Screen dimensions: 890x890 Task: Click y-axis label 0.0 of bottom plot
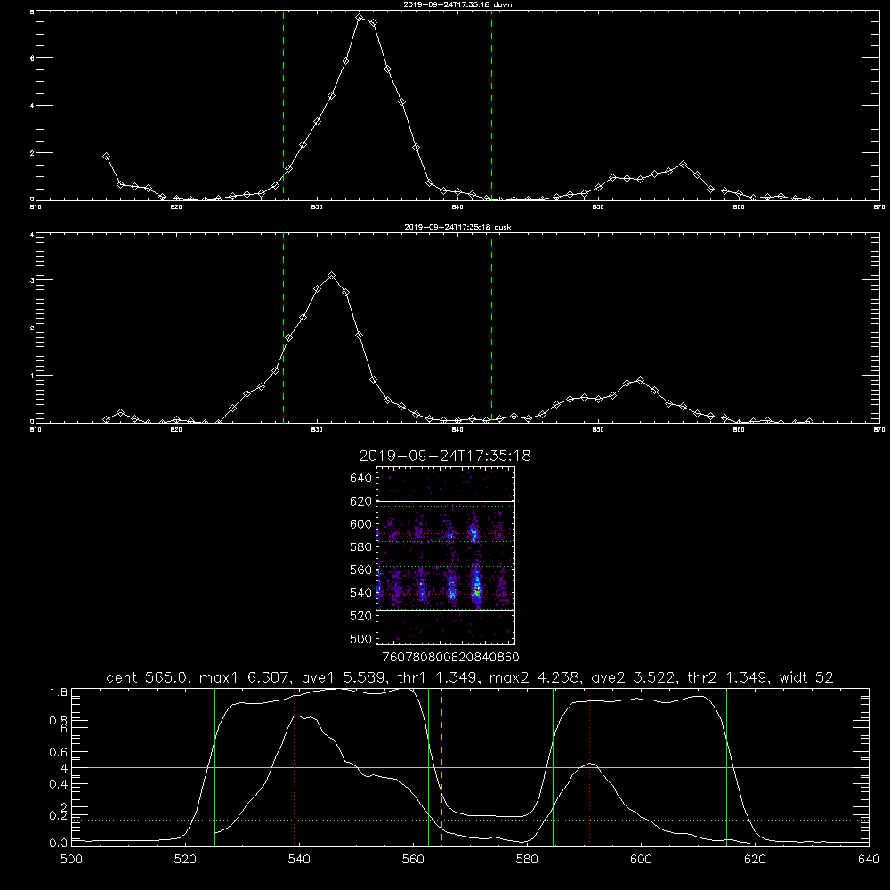[x=58, y=843]
